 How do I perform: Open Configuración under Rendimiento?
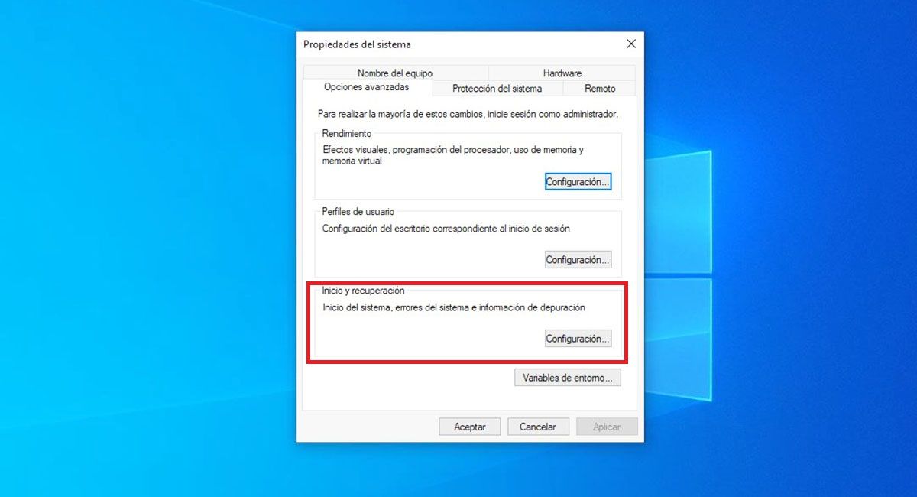578,182
